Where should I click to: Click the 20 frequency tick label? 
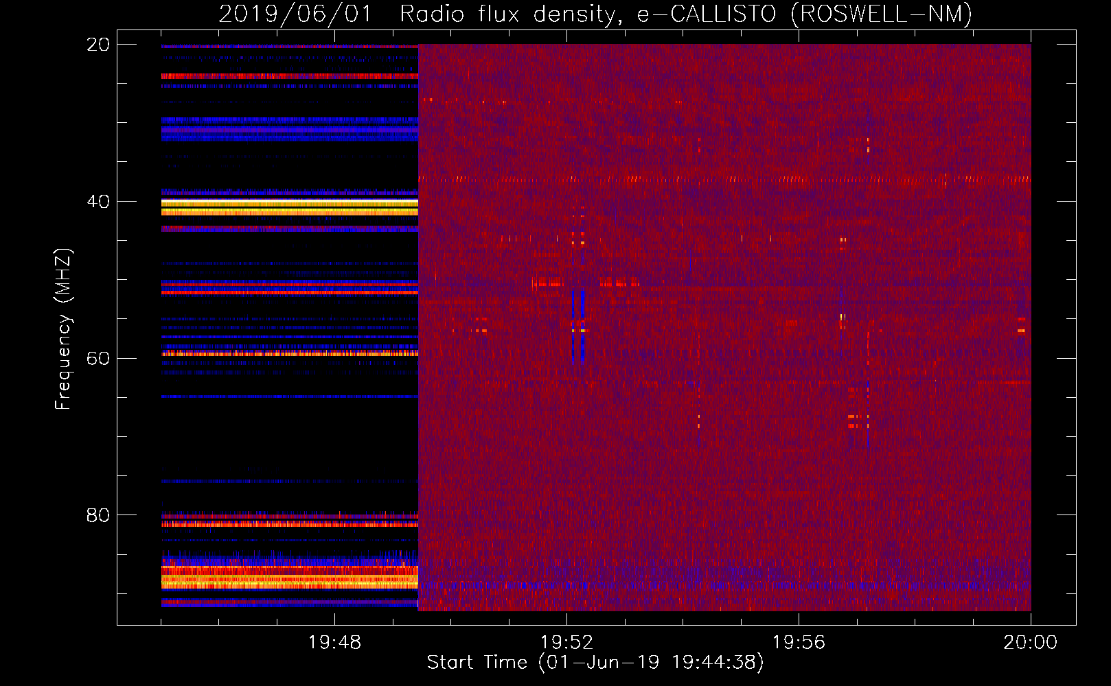(x=98, y=45)
